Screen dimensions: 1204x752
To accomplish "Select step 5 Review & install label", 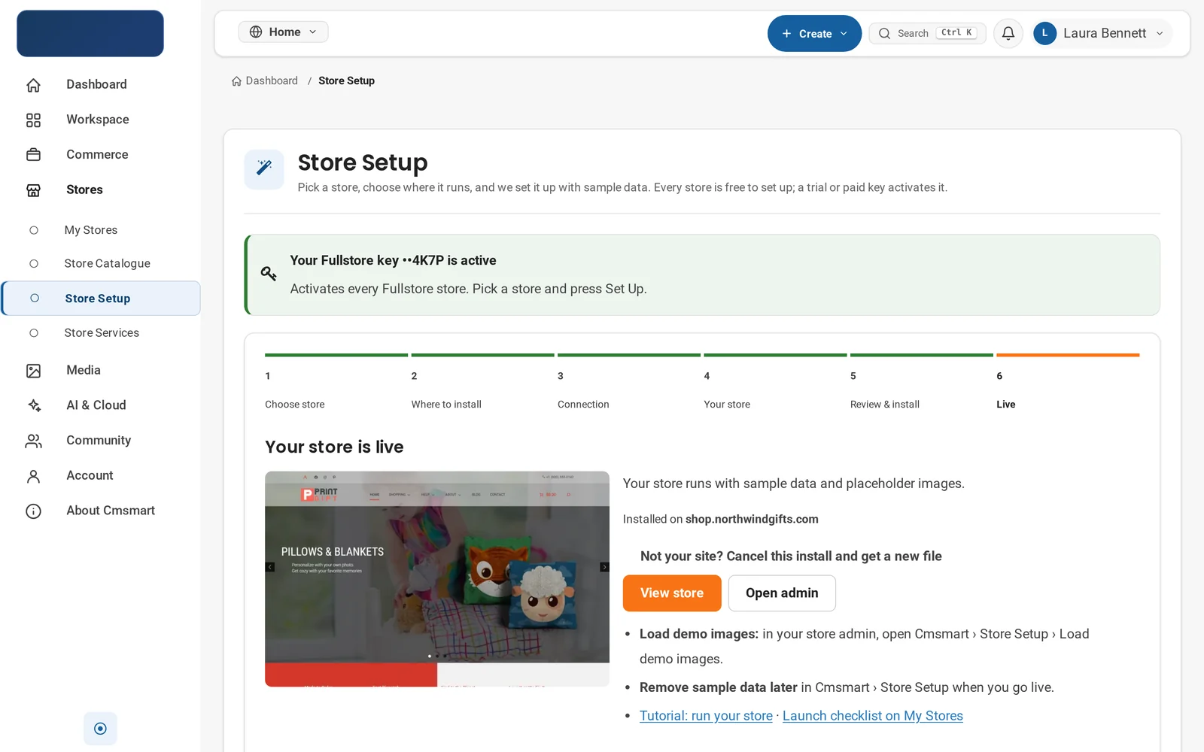I will (885, 405).
